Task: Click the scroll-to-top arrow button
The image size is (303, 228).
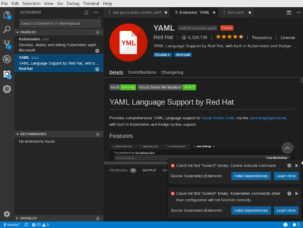Action: (x=287, y=148)
